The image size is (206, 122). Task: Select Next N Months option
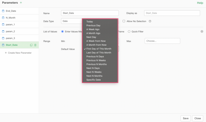100,76
